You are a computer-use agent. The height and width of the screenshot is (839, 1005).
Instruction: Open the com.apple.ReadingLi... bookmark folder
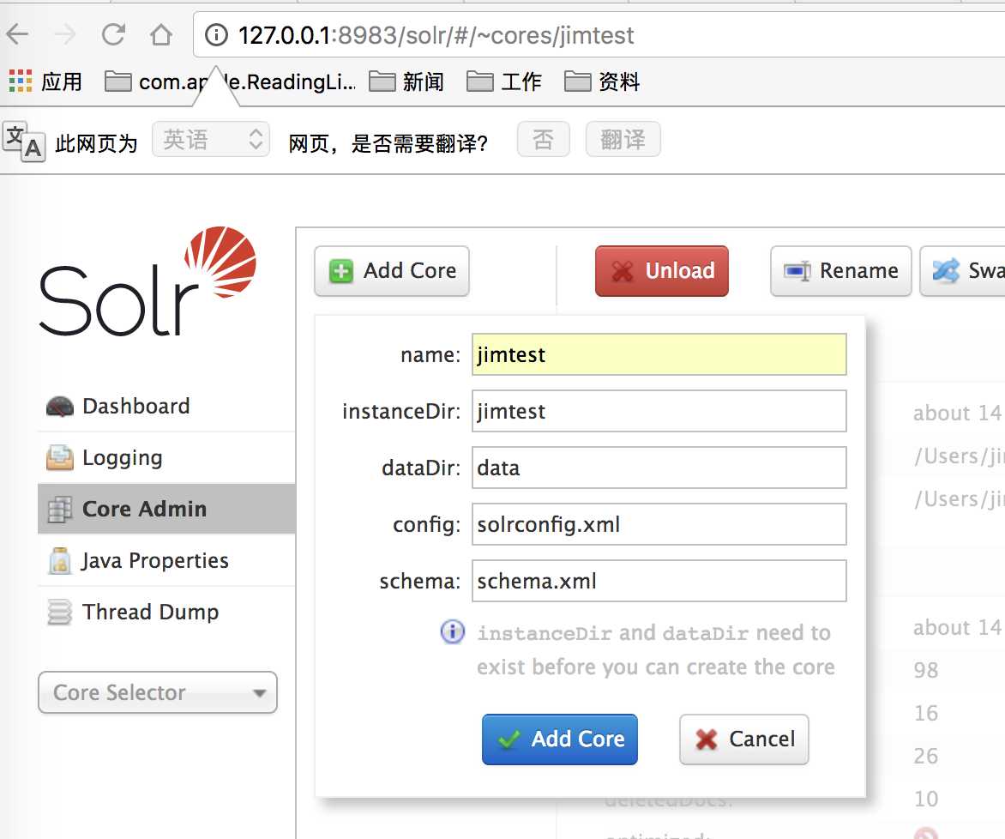coord(230,81)
